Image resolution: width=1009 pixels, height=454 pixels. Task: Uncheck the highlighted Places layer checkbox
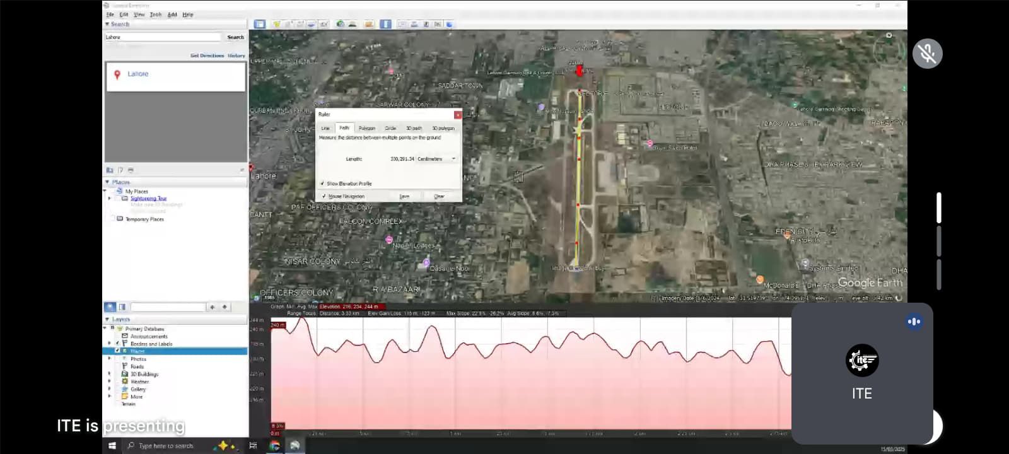(117, 351)
